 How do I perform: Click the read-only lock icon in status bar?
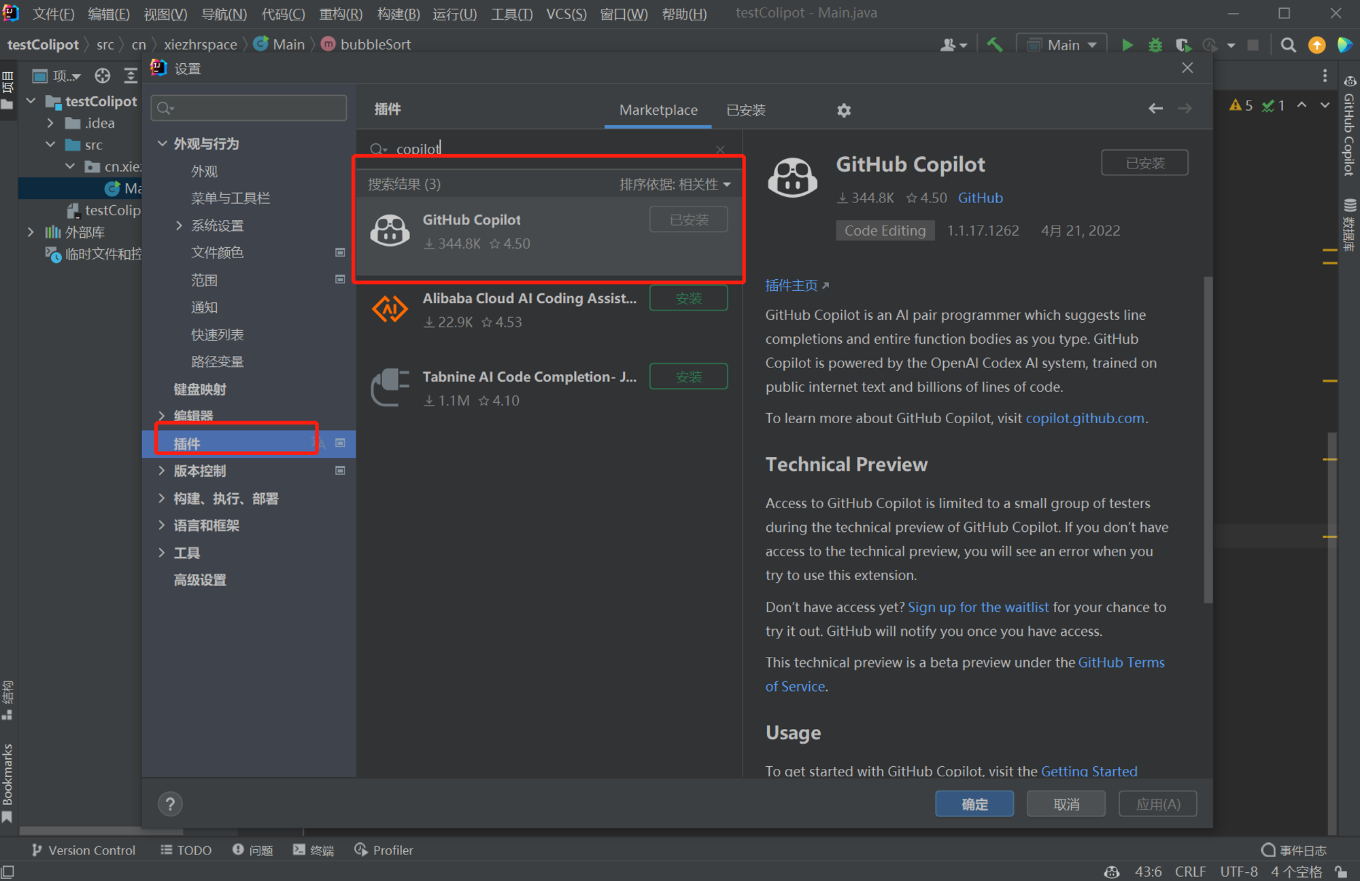[x=1341, y=871]
